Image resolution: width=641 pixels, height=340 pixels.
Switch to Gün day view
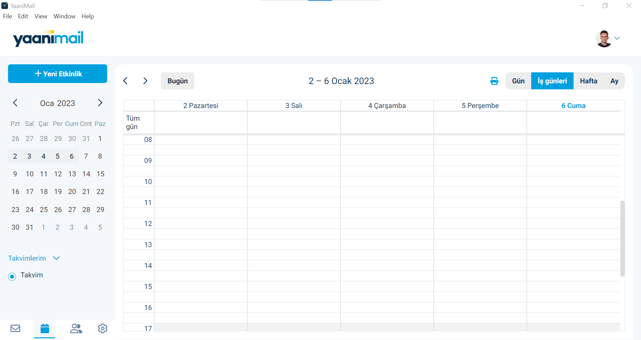(x=518, y=81)
